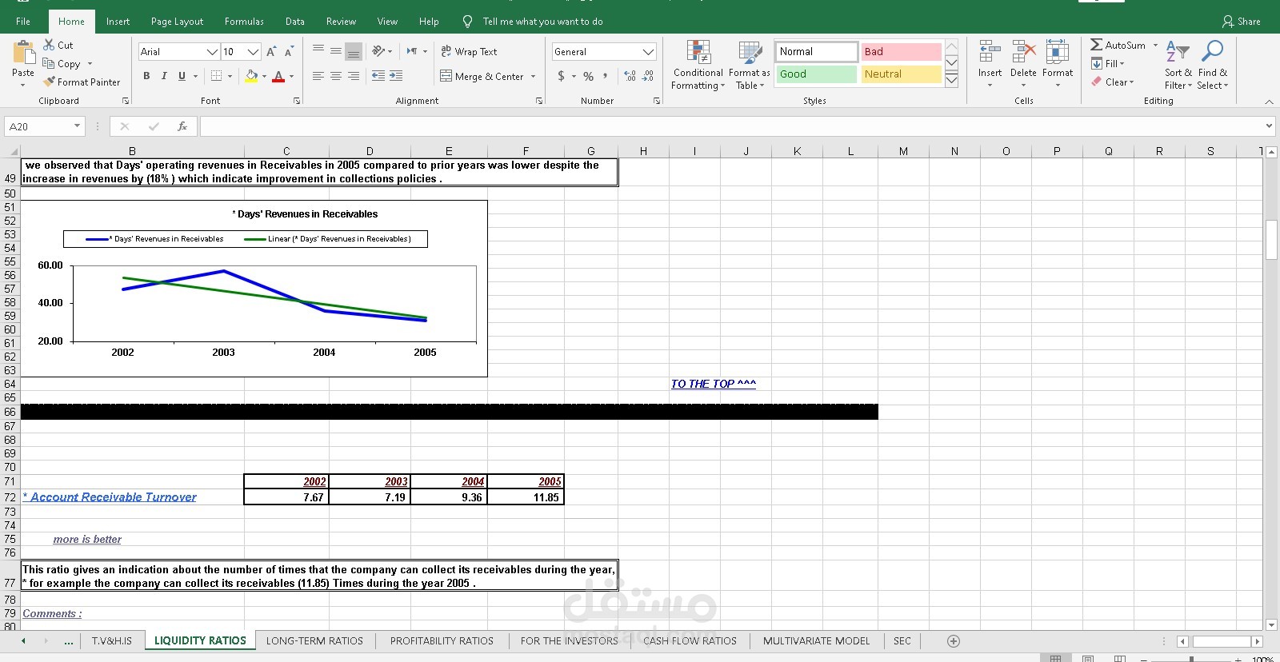Increase indent in the cell
This screenshot has height=662, width=1280.
click(x=396, y=76)
